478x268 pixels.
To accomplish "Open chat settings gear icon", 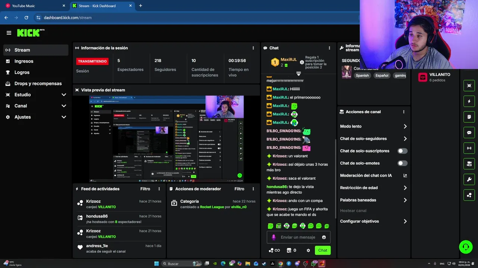I will pyautogui.click(x=308, y=251).
